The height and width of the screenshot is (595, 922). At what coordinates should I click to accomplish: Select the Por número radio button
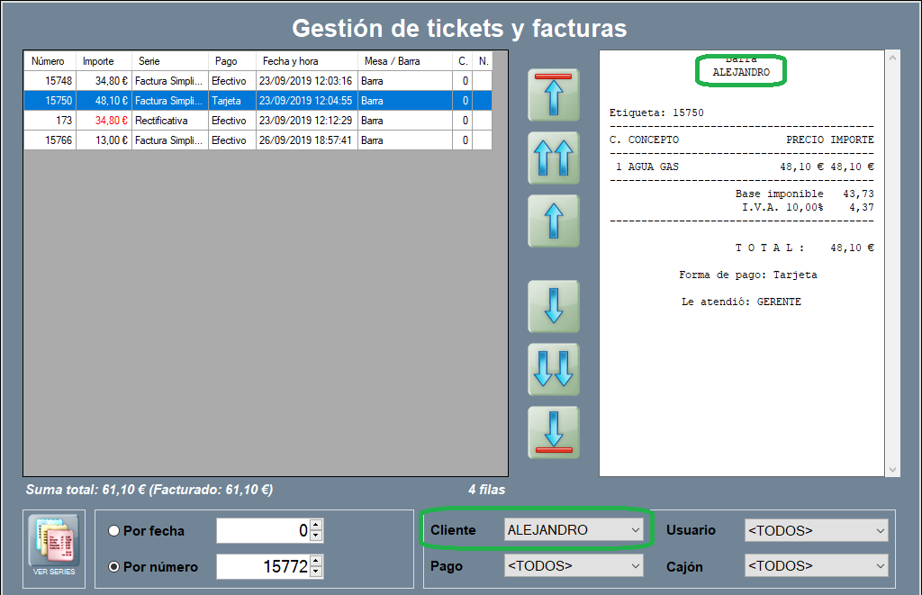[114, 567]
